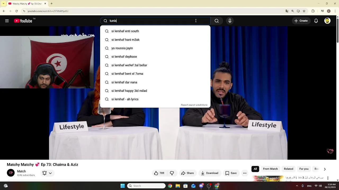
Task: Open the zoom magnifier in address bar
Action: (293, 11)
